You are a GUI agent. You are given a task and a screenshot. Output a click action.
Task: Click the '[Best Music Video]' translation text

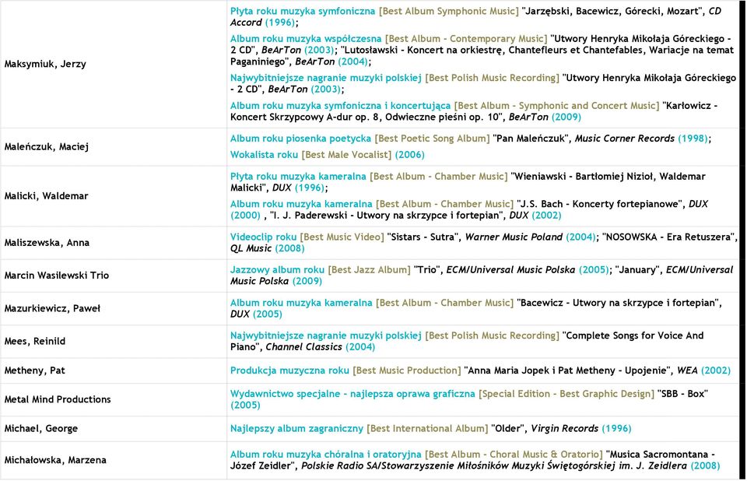pyautogui.click(x=342, y=237)
